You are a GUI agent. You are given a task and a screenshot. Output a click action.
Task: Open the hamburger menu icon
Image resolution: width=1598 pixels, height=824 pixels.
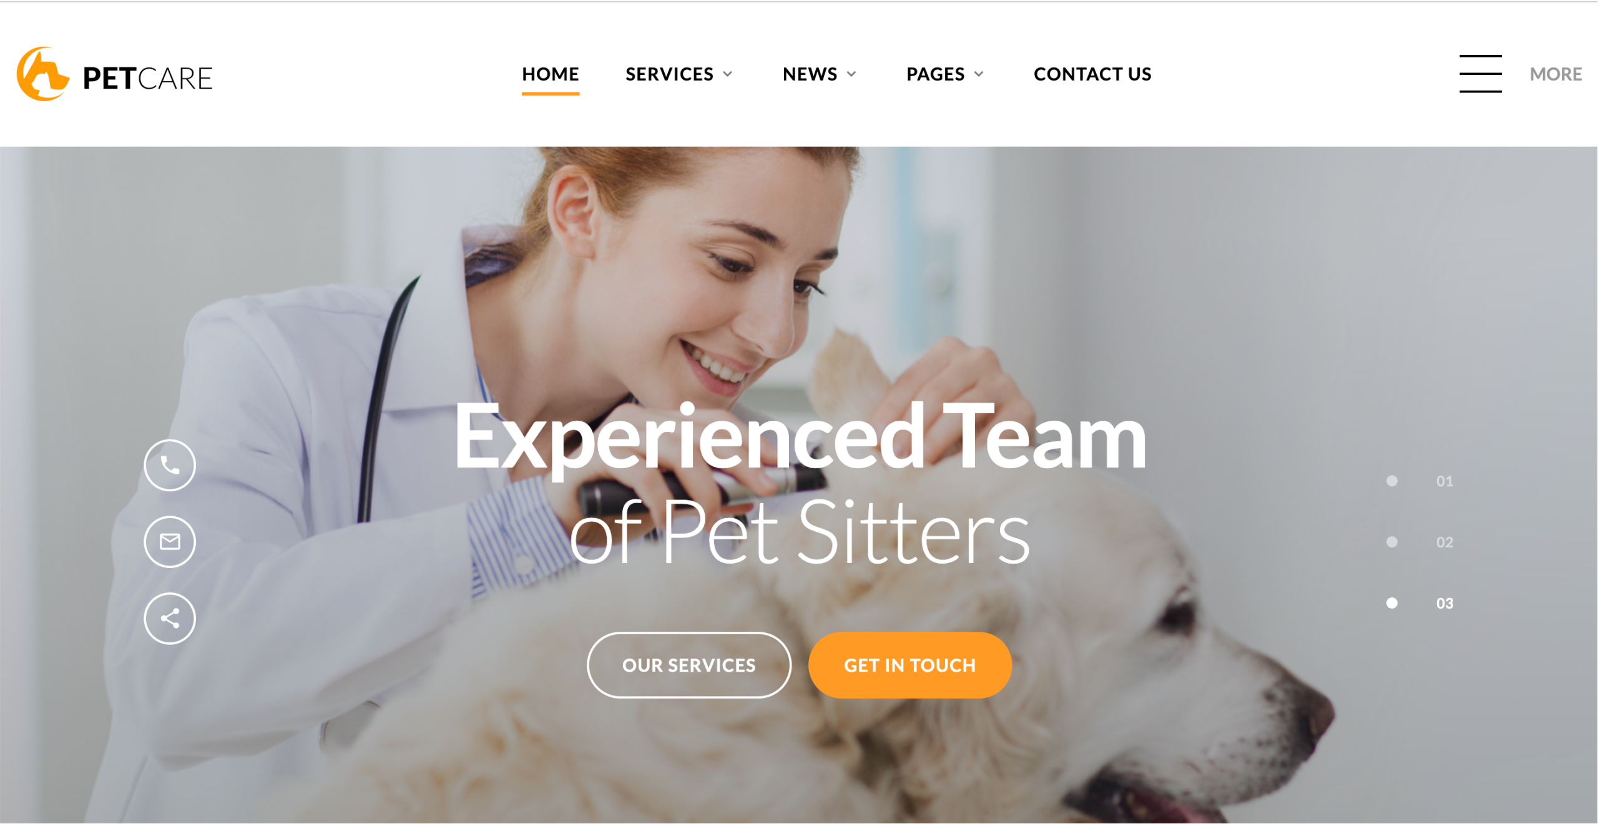1480,74
